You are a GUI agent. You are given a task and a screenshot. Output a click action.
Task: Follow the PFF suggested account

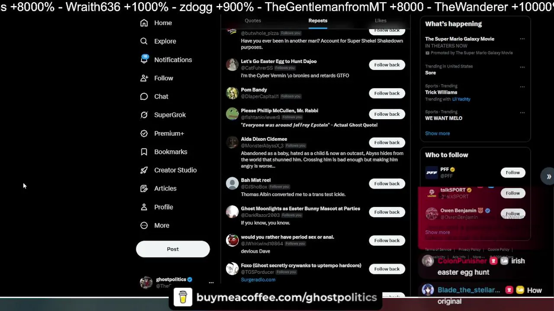tap(512, 173)
